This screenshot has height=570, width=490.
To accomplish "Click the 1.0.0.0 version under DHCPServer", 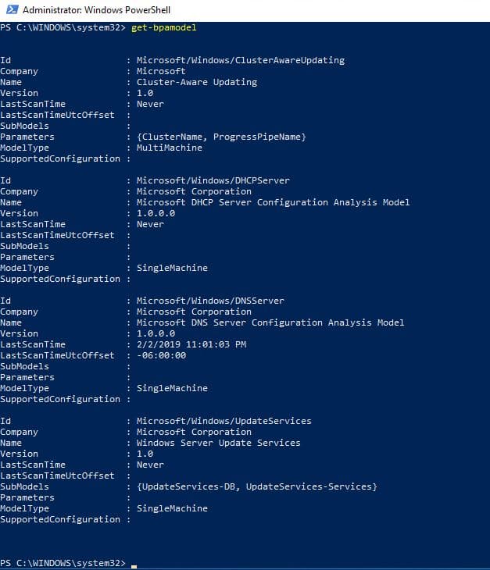I will click(156, 213).
